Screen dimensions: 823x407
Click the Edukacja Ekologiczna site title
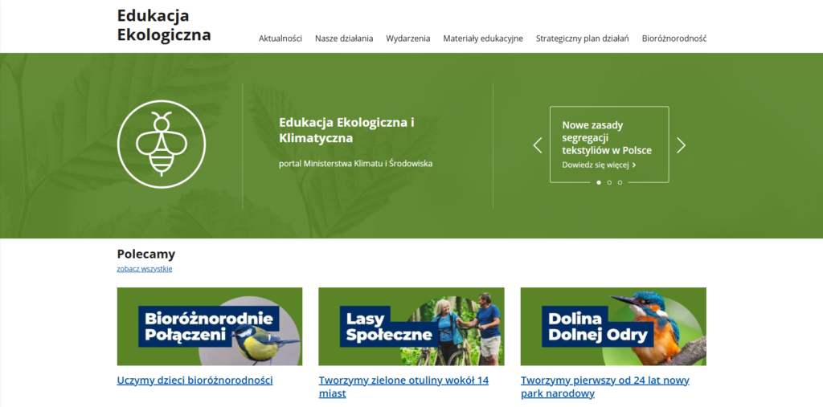click(164, 25)
